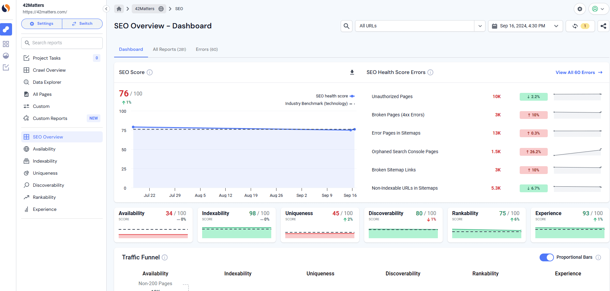Open All Pages in sidebar
The image size is (610, 291).
tap(62, 94)
